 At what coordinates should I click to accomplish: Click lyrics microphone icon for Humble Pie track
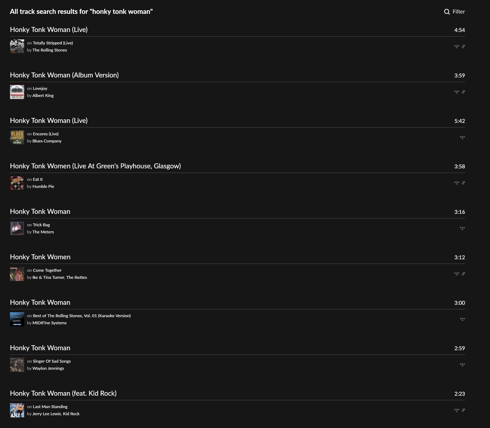tap(463, 183)
